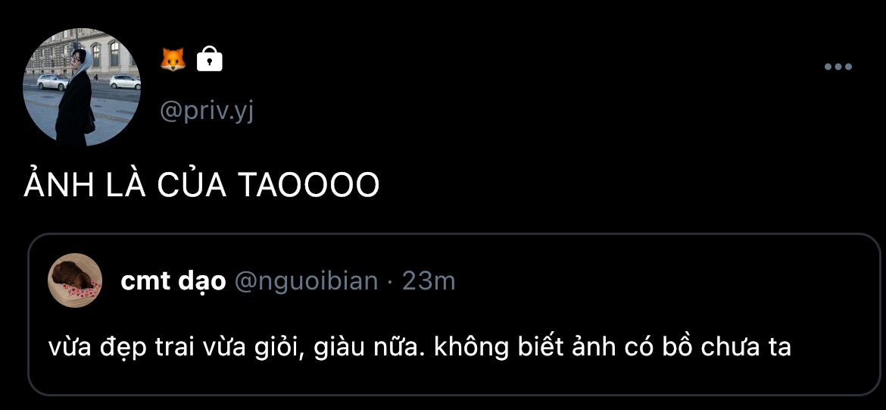This screenshot has width=886, height=410.
Task: Open the three-dots more options menu
Action: click(x=838, y=67)
